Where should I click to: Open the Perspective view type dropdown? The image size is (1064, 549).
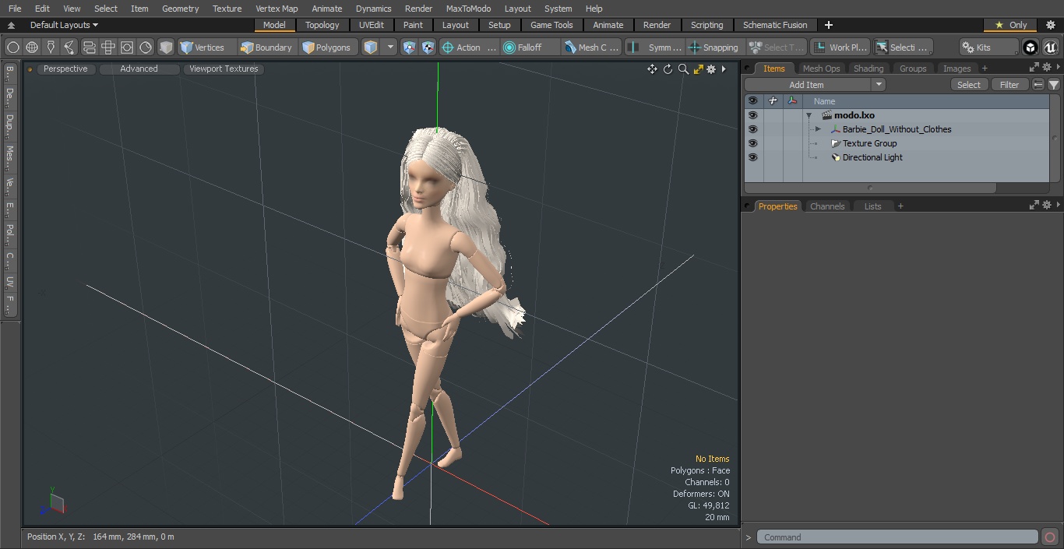coord(65,69)
